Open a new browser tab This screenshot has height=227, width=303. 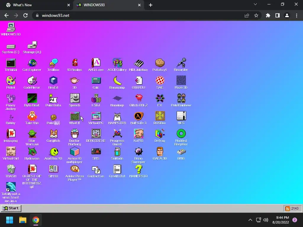click(151, 5)
